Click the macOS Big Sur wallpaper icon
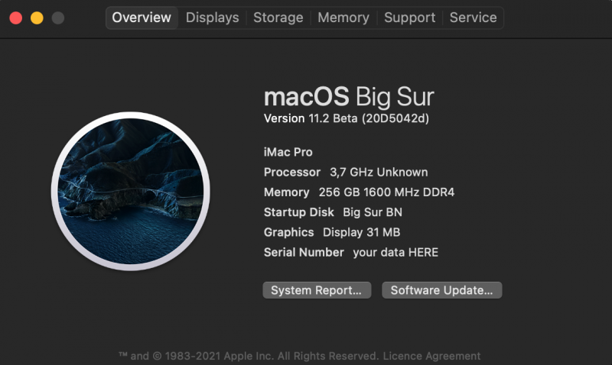The image size is (612, 365). tap(130, 191)
